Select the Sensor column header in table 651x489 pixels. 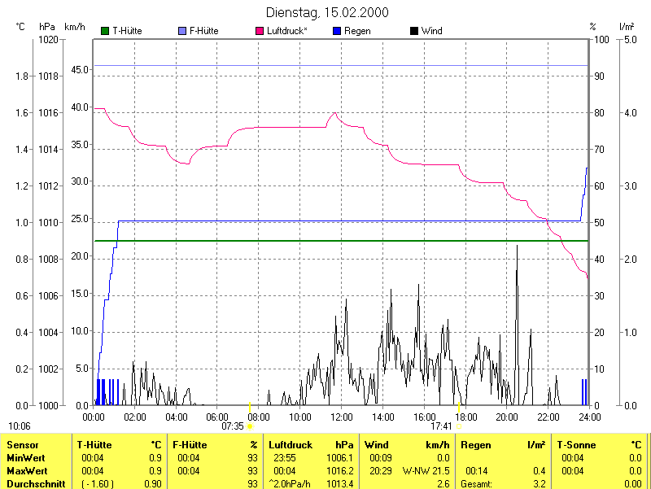coord(22,445)
